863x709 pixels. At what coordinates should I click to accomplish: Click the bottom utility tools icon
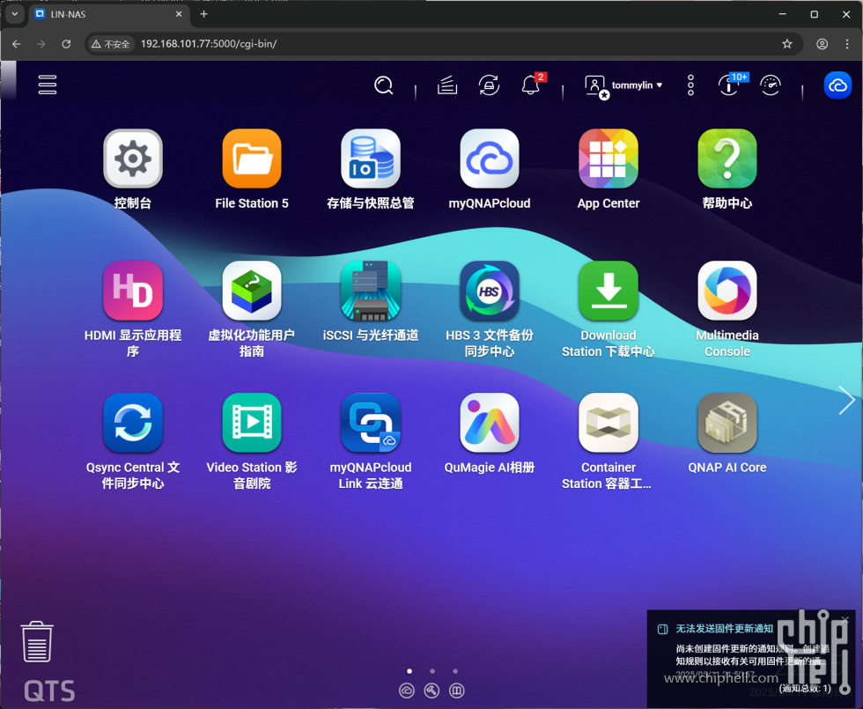(431, 691)
